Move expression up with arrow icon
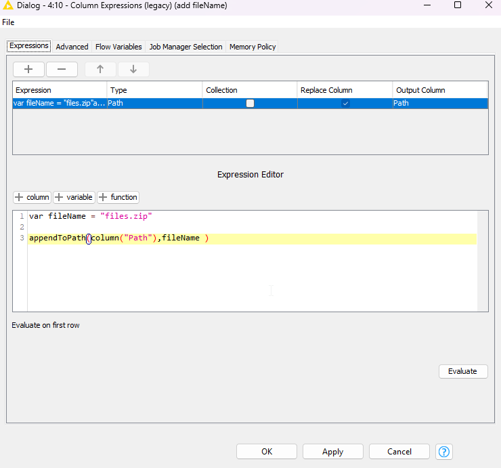501x468 pixels. point(100,69)
